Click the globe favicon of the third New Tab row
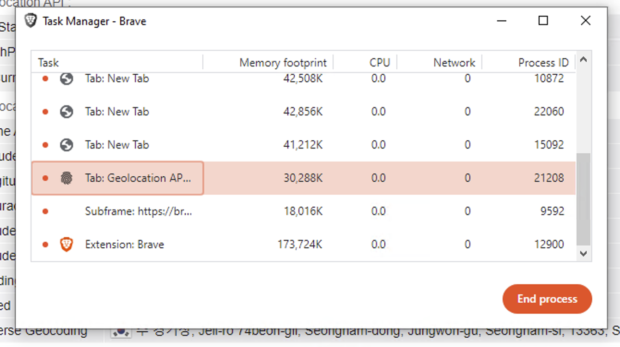Screen dimensions: 620x347 pos(67,144)
